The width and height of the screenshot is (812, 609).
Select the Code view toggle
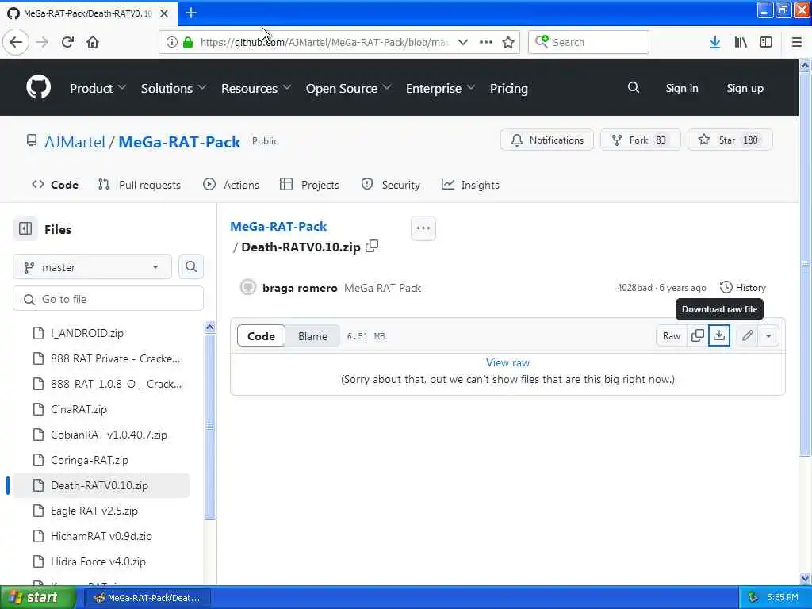point(261,336)
